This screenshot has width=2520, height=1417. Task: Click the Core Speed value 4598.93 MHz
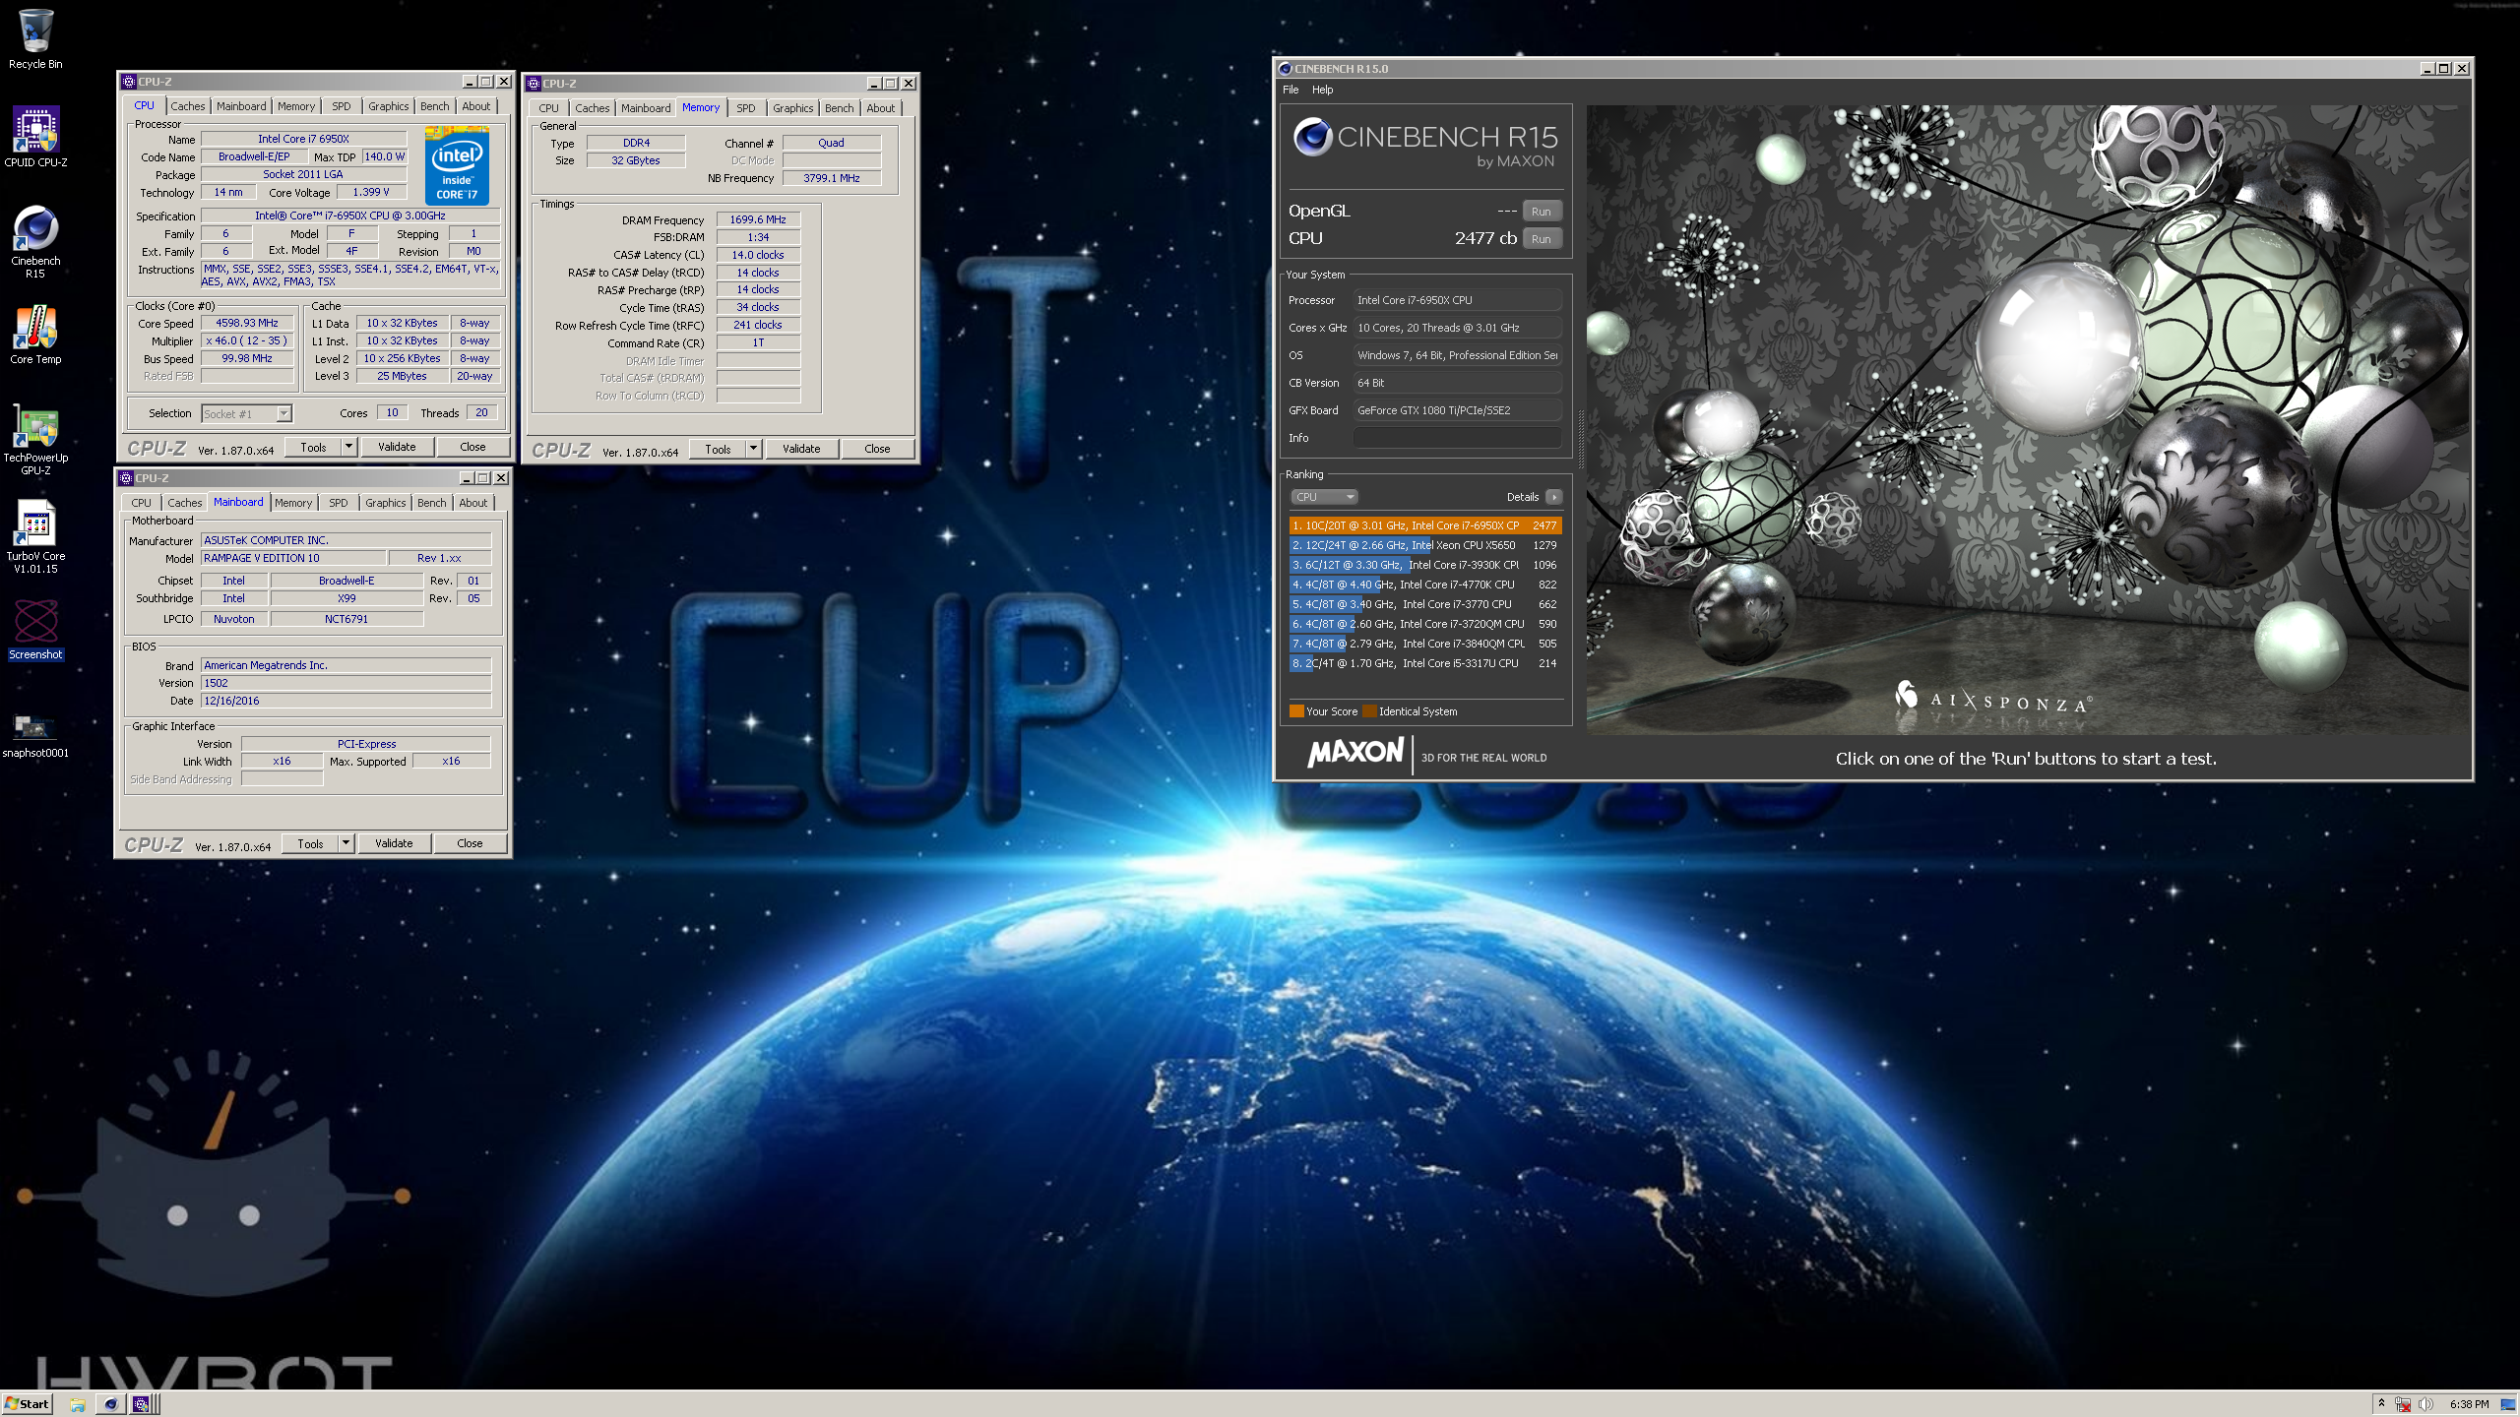247,323
